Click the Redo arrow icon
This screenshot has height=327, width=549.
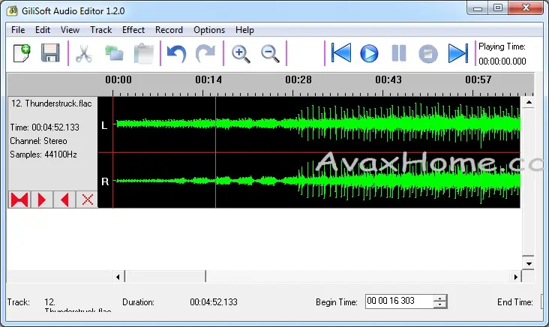[x=205, y=53]
